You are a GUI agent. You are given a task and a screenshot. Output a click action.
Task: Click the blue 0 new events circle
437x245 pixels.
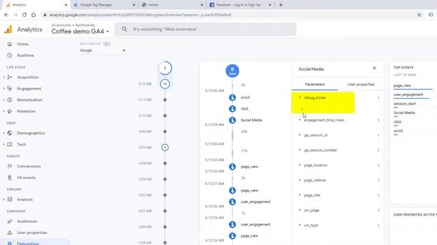(232, 71)
